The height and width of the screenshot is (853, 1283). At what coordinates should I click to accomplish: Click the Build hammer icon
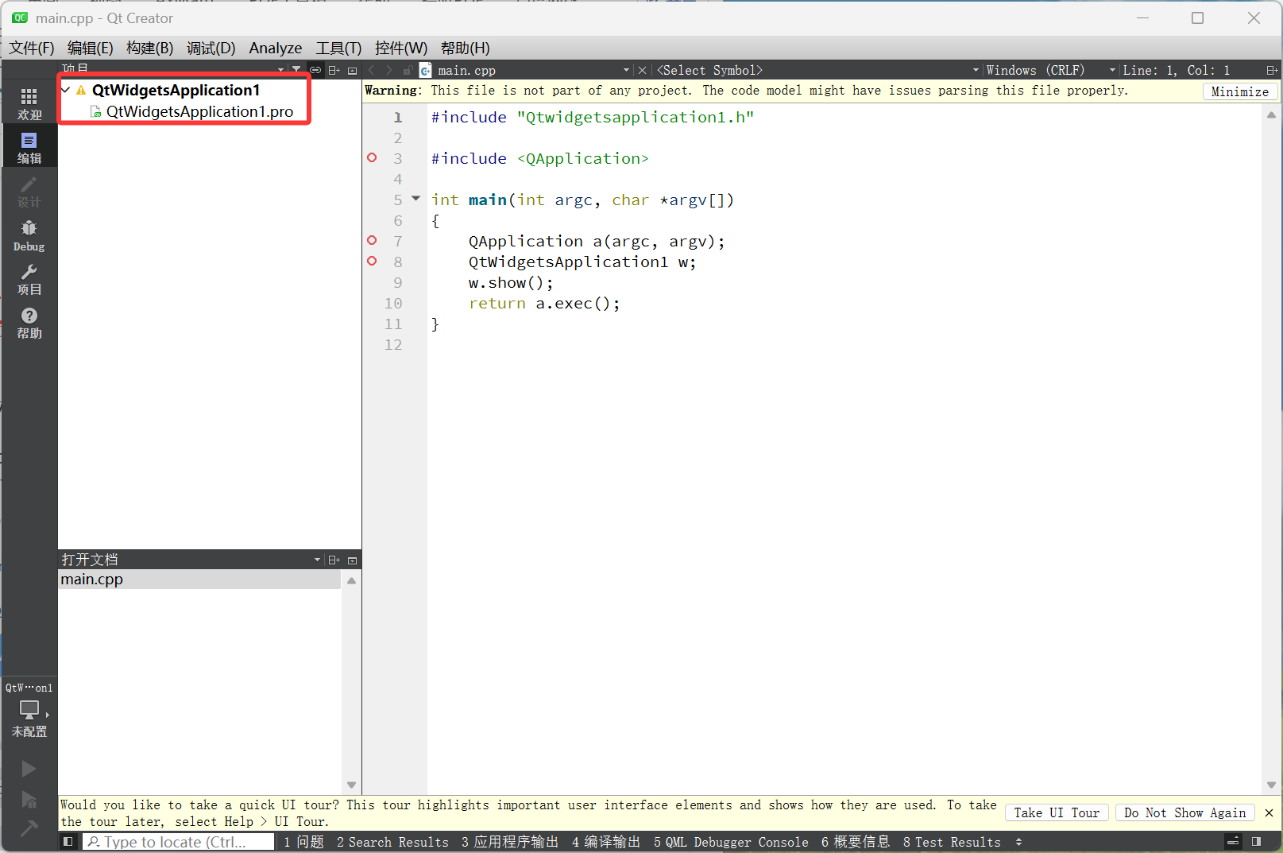[29, 829]
